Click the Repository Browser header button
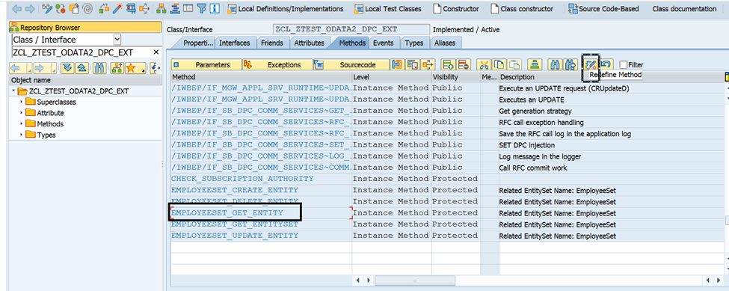The width and height of the screenshot is (729, 291). click(85, 28)
